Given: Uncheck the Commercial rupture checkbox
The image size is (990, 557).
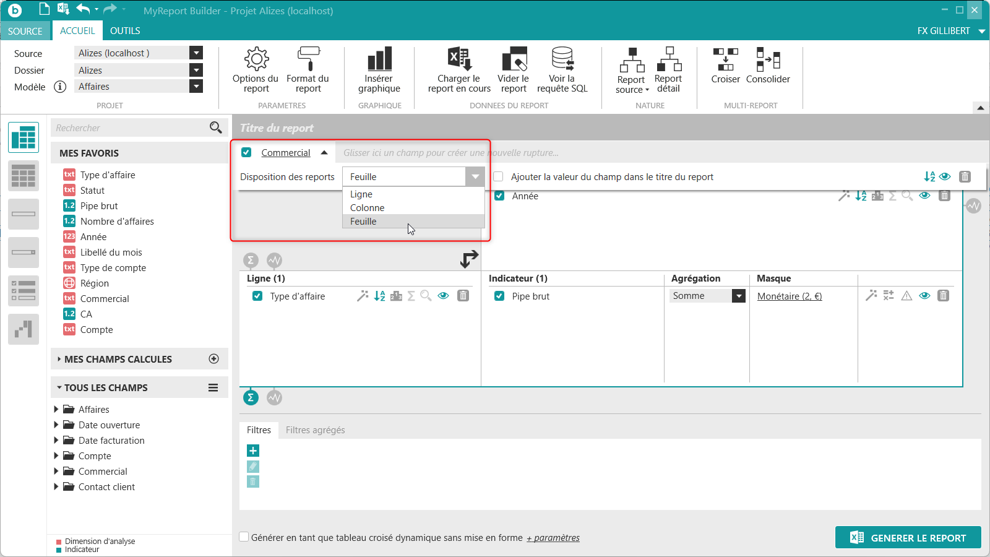Looking at the screenshot, I should click(246, 152).
